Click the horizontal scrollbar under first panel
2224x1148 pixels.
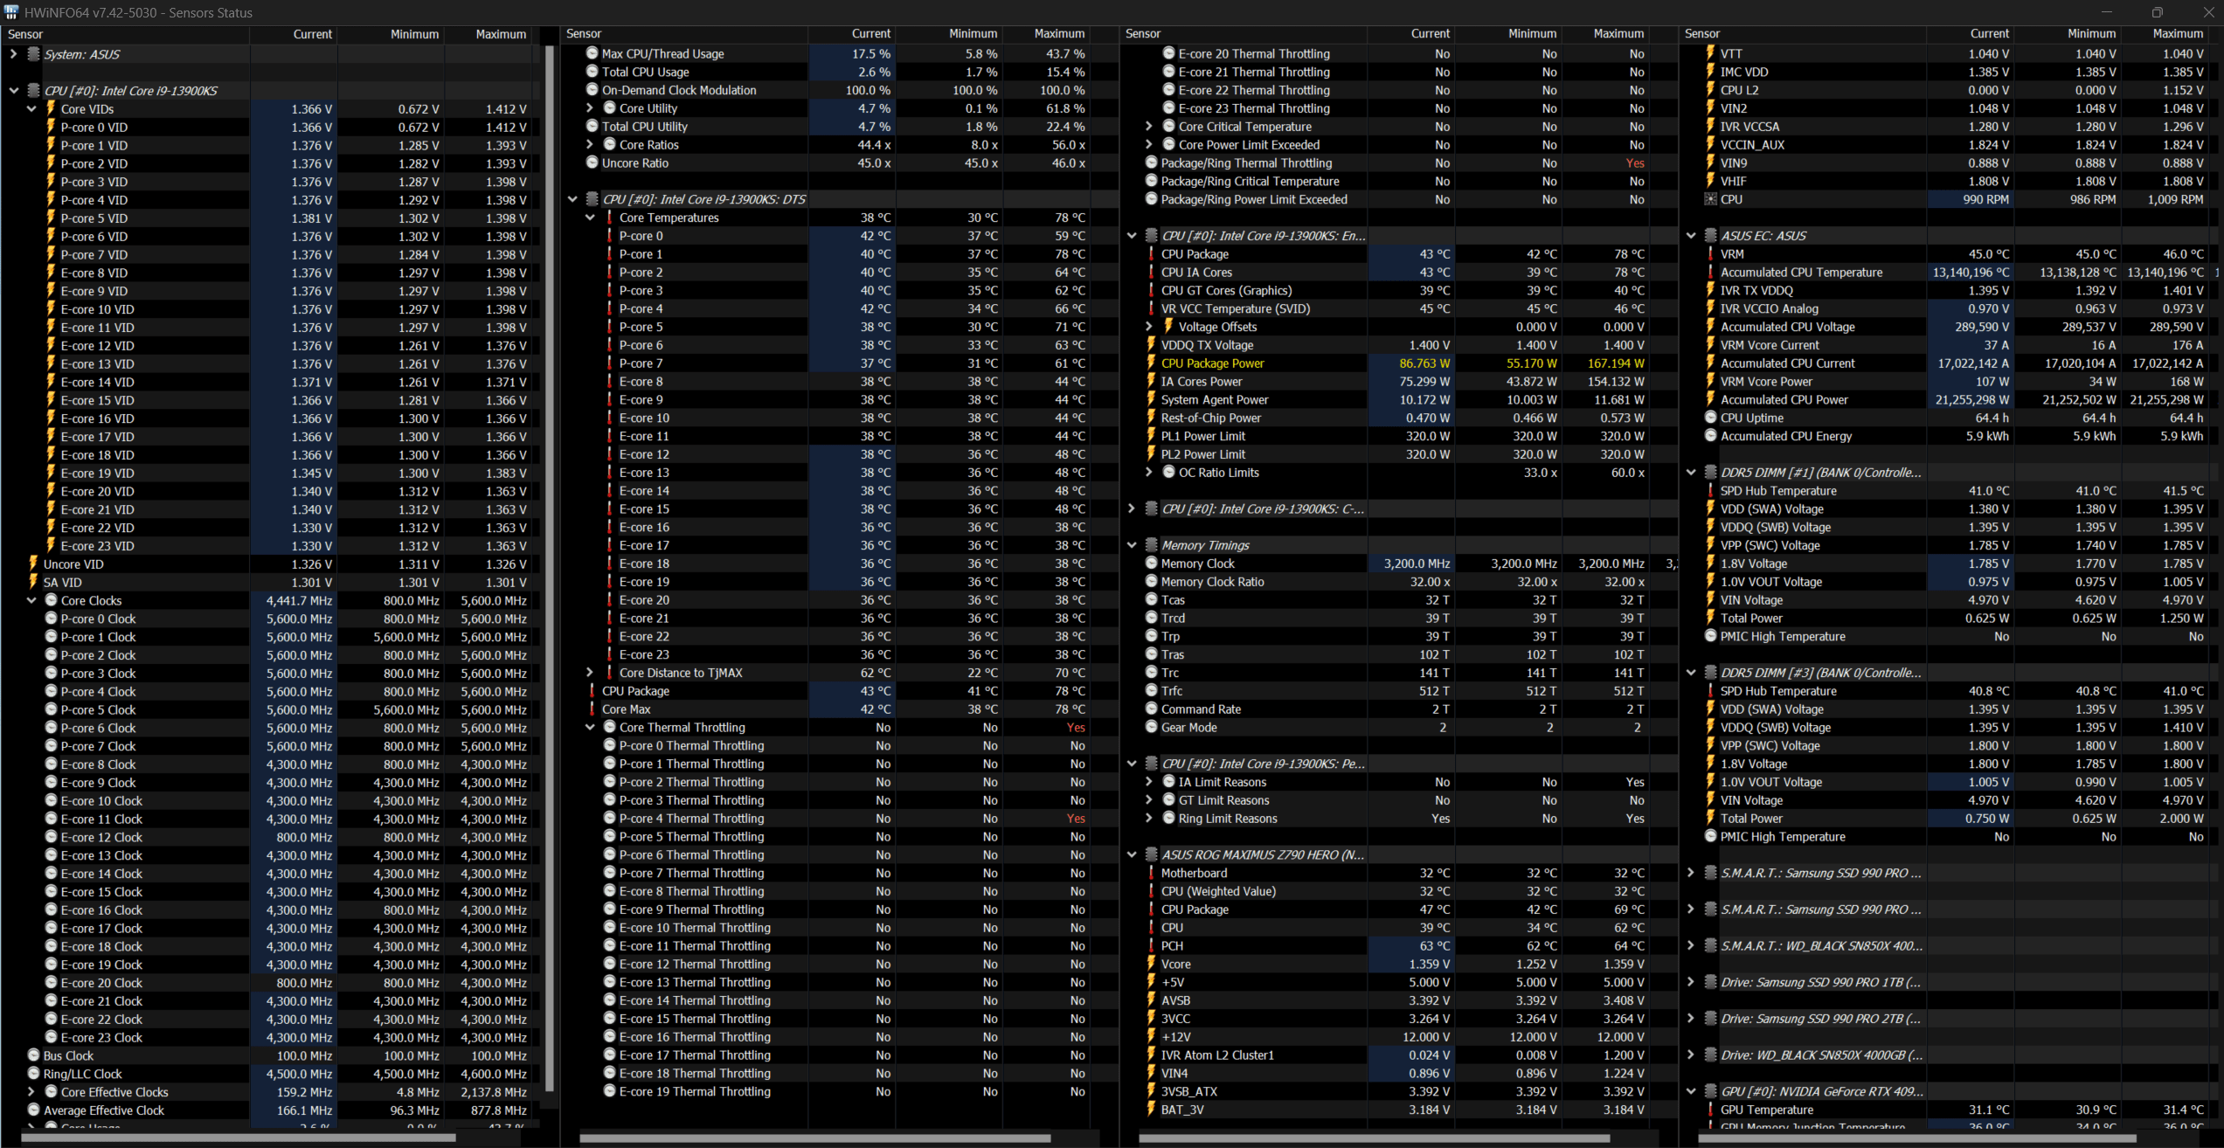pos(238,1138)
